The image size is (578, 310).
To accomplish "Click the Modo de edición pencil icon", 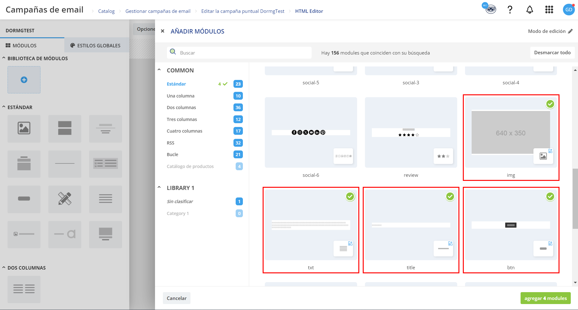I will [570, 31].
